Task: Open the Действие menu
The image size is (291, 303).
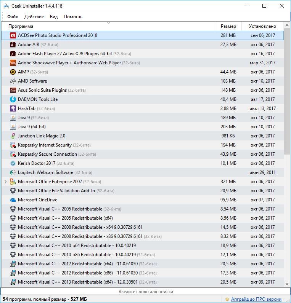Action: 34,17
